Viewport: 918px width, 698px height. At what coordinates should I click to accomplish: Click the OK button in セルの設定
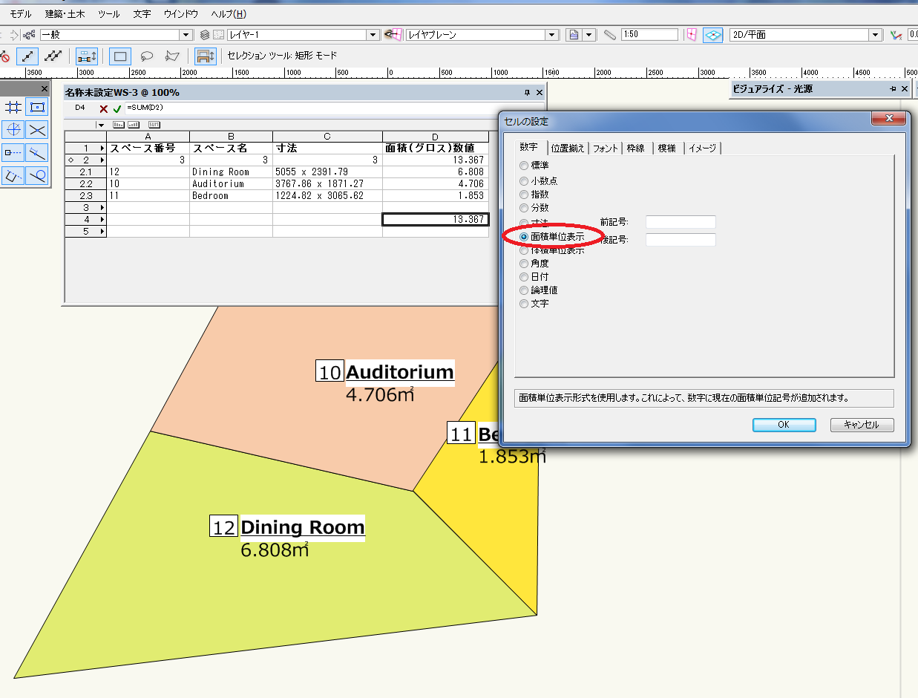point(784,425)
